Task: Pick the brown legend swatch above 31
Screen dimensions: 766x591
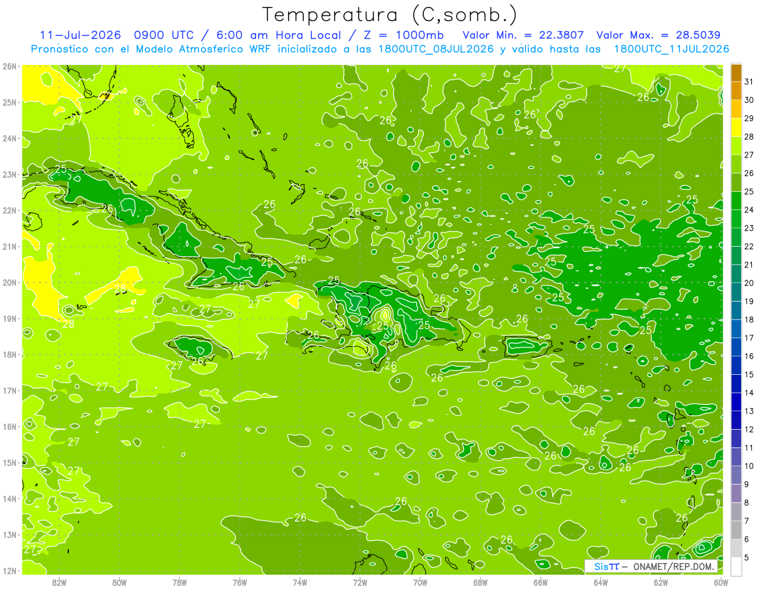Action: click(736, 73)
